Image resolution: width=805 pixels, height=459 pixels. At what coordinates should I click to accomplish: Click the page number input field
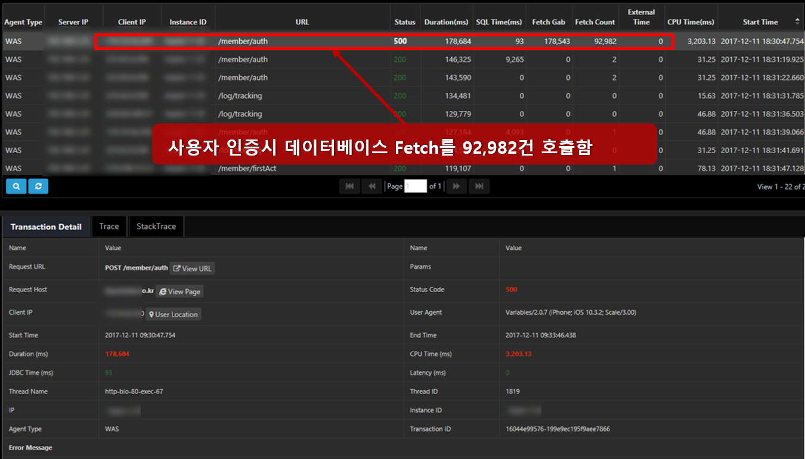point(415,186)
